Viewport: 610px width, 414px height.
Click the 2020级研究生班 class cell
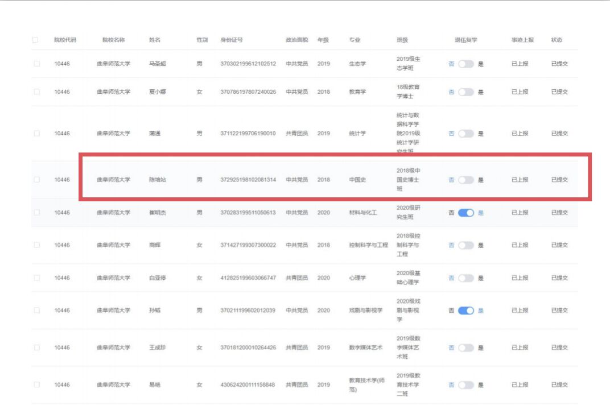pos(409,212)
